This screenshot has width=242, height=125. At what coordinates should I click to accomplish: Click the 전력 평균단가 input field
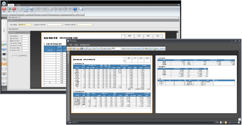24,36
